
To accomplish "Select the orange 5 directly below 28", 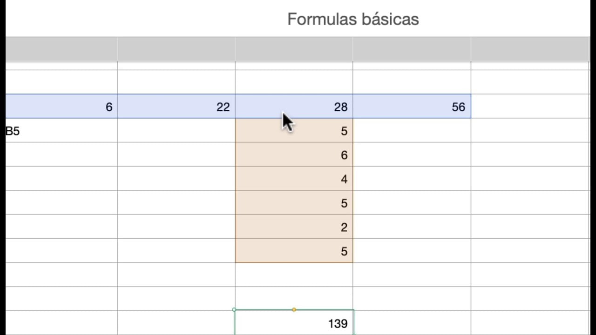I will 294,131.
